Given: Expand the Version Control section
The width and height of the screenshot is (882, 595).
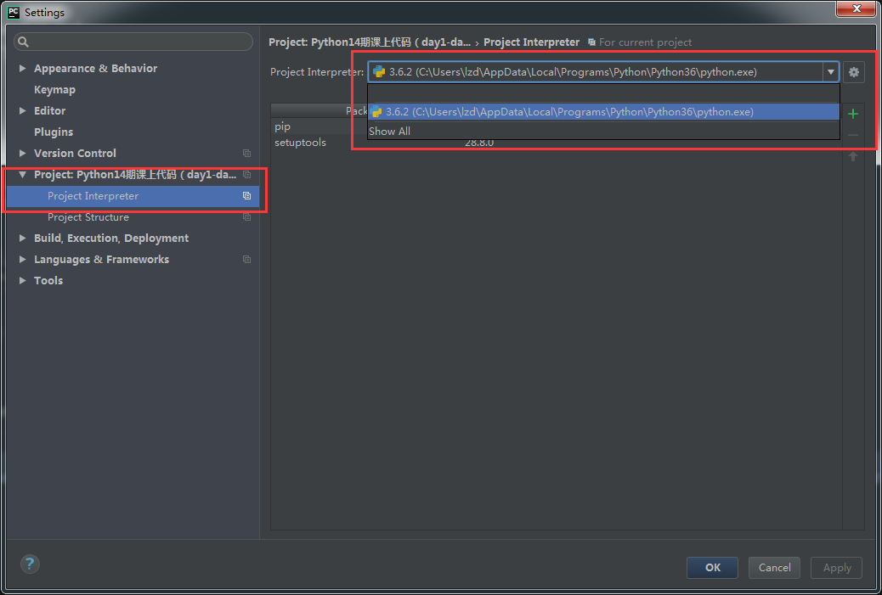Looking at the screenshot, I should [x=22, y=153].
